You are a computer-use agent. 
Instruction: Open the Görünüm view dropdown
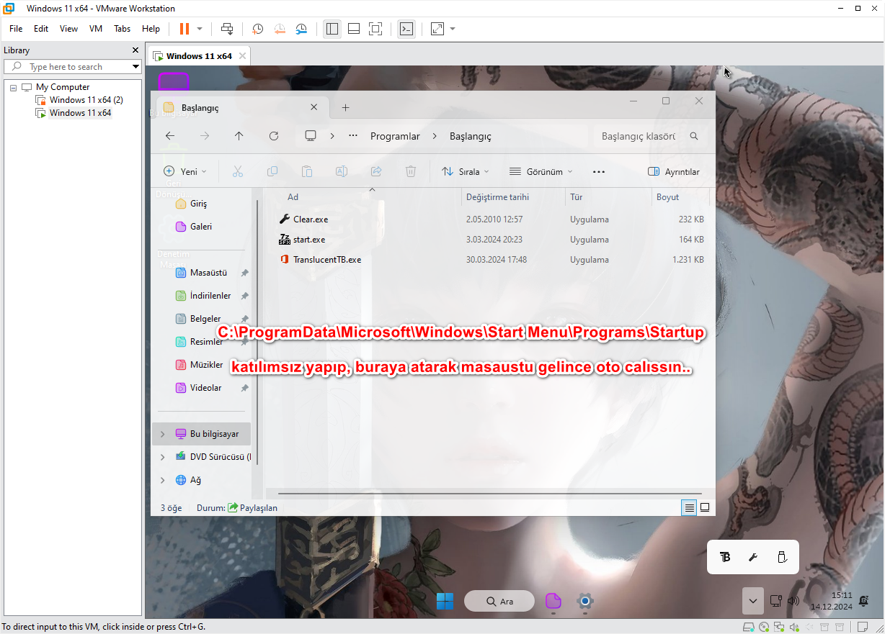coord(541,172)
